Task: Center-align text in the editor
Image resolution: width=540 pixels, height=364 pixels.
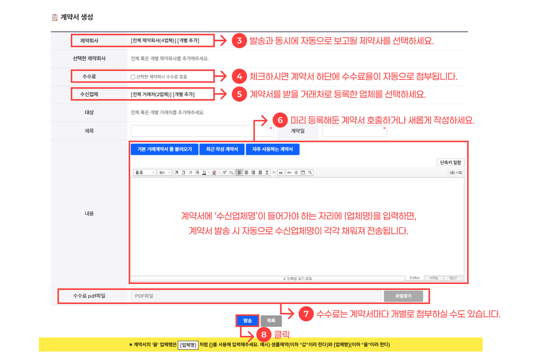Action: tap(246, 172)
